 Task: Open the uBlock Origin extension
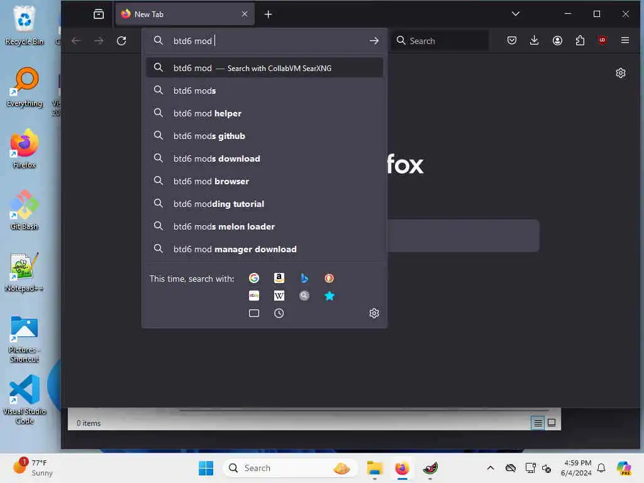pos(602,40)
